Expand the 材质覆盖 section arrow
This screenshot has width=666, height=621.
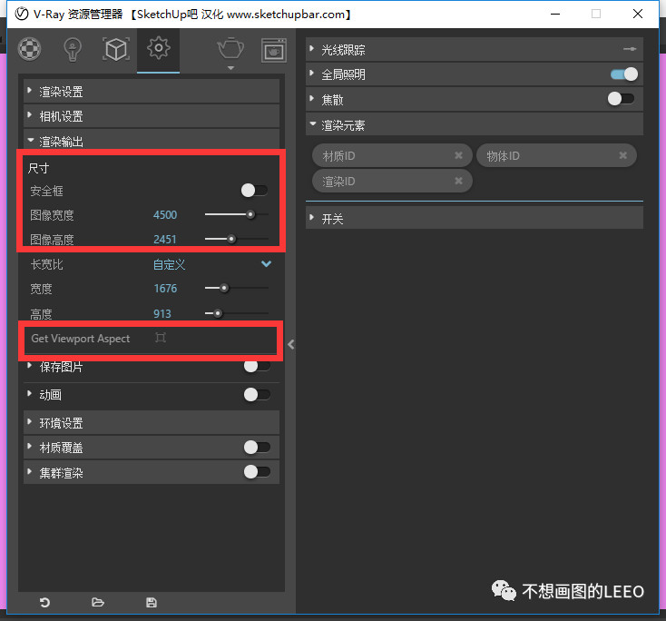[x=29, y=447]
